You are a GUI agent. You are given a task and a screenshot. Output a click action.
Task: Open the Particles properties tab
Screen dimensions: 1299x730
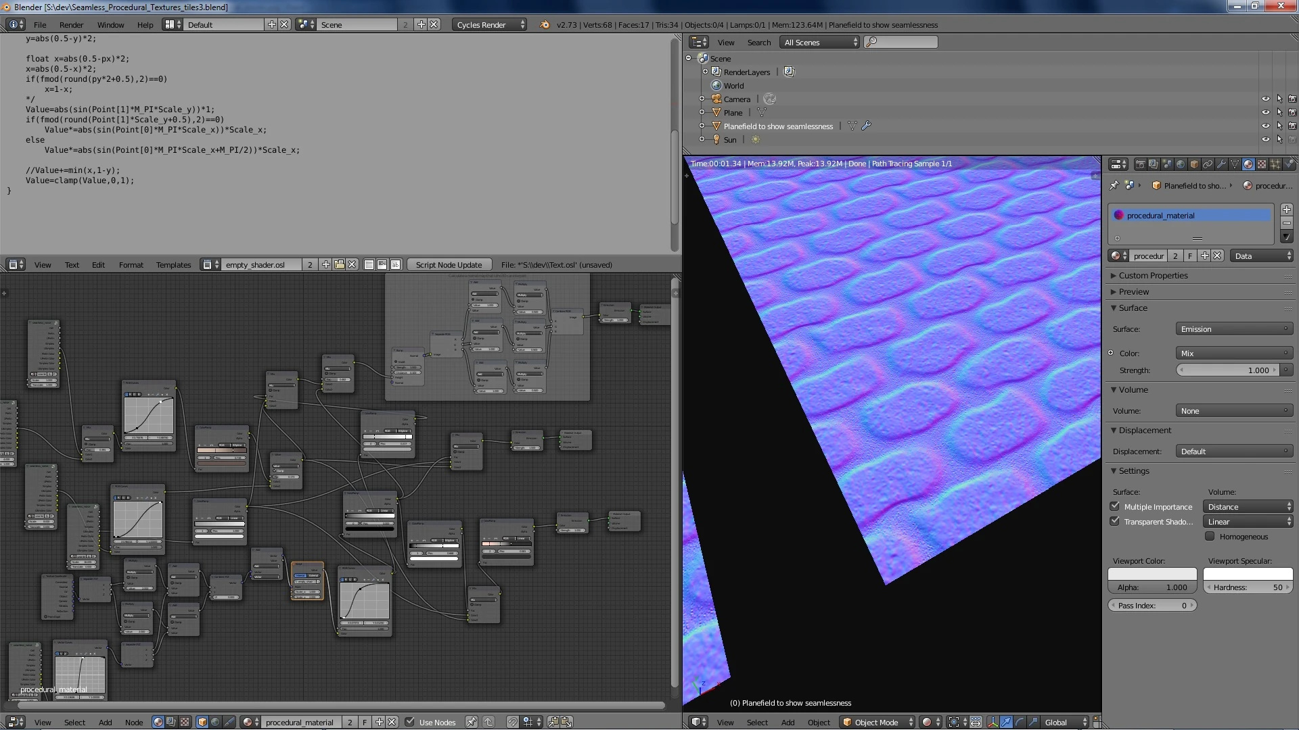pyautogui.click(x=1275, y=164)
